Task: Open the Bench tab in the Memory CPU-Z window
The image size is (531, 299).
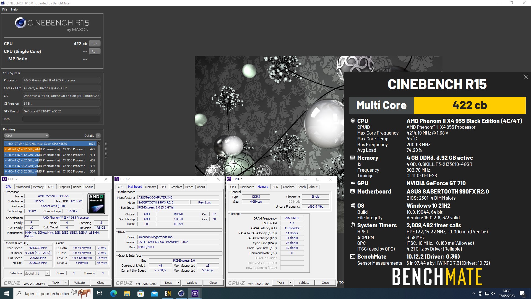Action: coord(302,187)
